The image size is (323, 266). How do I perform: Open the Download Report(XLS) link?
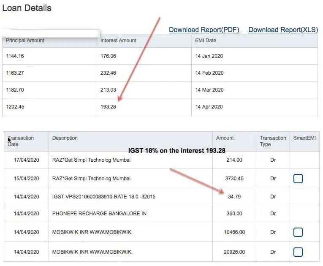(x=283, y=30)
